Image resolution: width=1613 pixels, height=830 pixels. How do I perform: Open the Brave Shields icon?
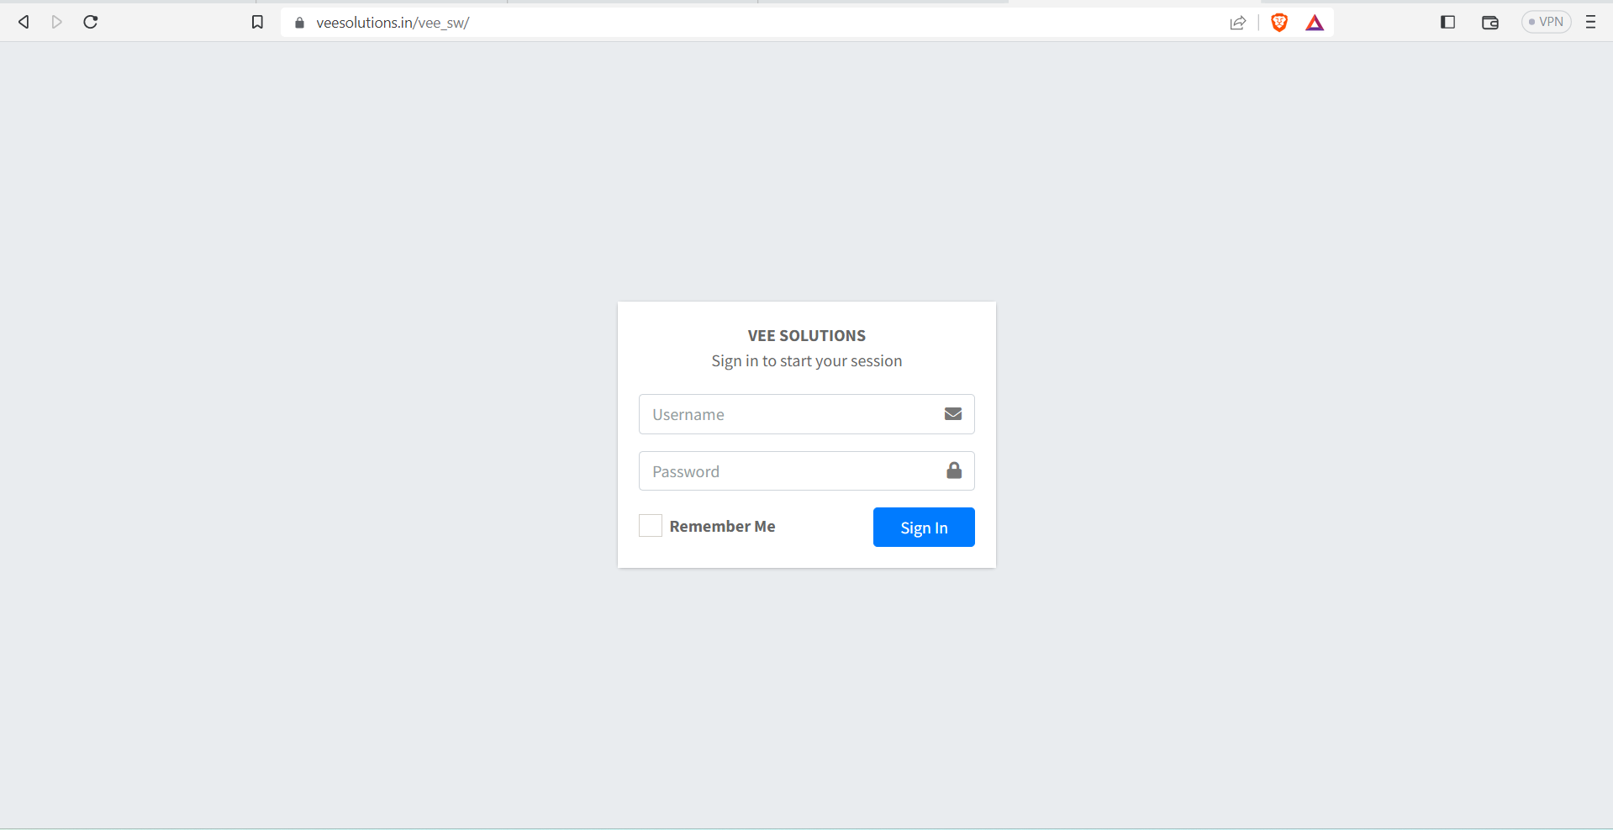(x=1278, y=22)
